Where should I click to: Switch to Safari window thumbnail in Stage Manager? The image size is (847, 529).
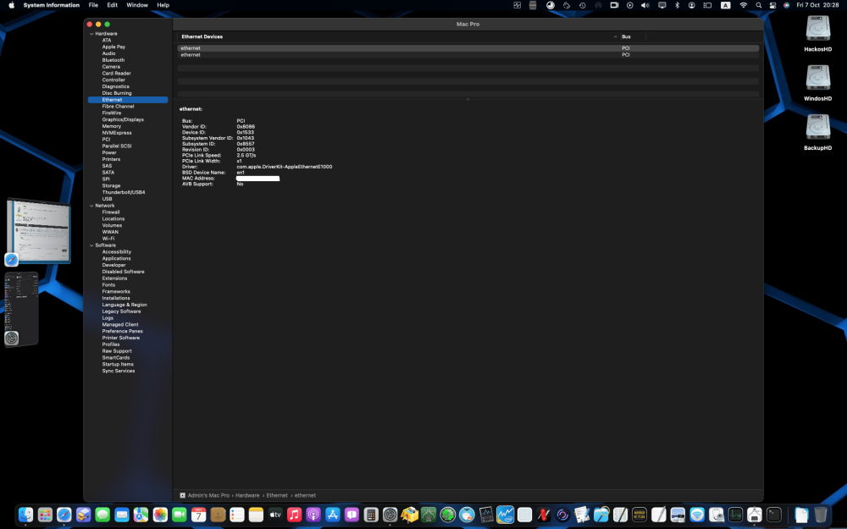pyautogui.click(x=39, y=231)
